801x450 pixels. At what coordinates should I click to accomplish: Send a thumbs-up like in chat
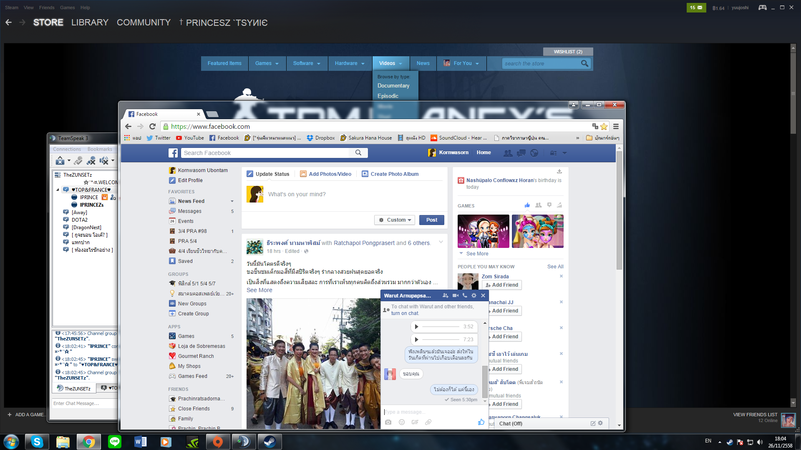pos(481,422)
